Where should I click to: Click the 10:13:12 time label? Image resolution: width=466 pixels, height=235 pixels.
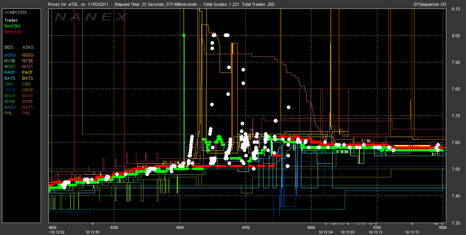[x=376, y=232]
